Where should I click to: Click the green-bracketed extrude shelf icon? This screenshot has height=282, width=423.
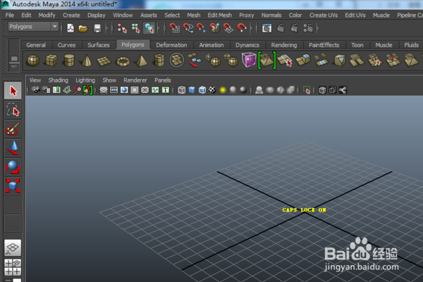266,60
